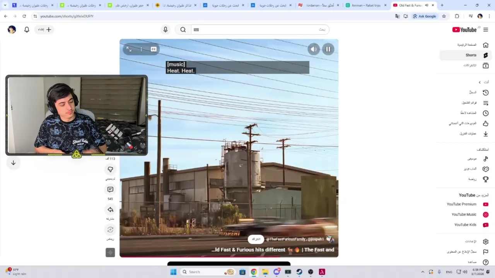Toggle the hamburger guide menu
Image resolution: width=495 pixels, height=278 pixels.
[486, 30]
